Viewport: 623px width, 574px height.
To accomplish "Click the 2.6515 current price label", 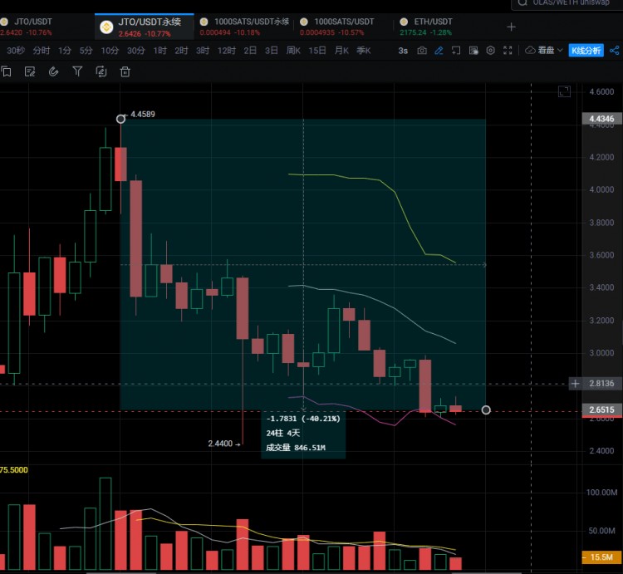I will (601, 410).
